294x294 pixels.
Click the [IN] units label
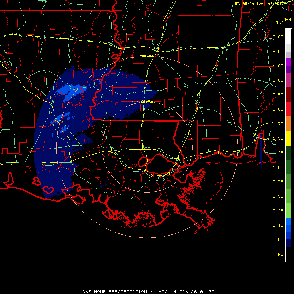pos(279,23)
